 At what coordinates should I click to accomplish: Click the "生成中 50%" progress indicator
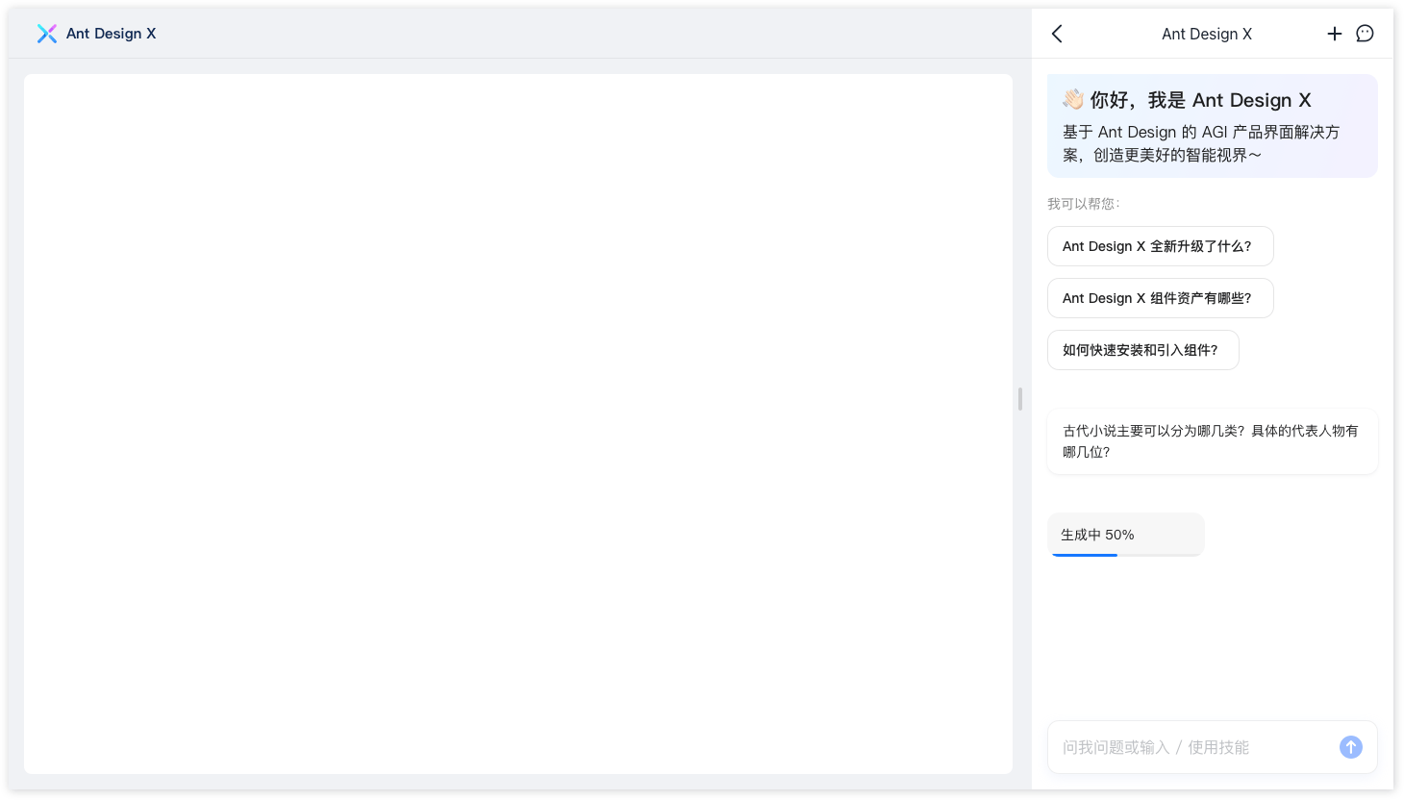tap(1125, 535)
